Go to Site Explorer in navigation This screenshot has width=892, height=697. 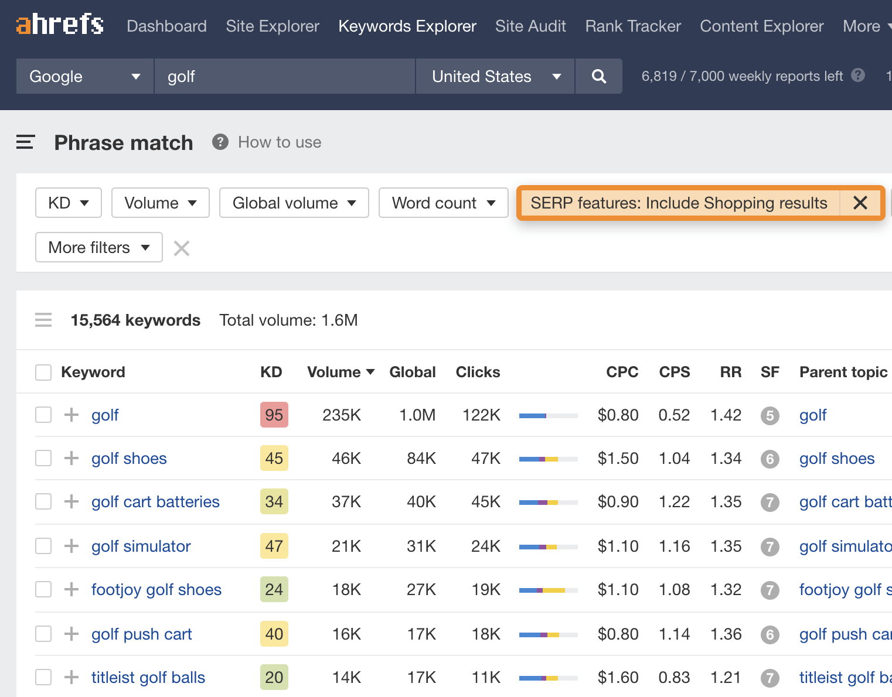(x=273, y=26)
